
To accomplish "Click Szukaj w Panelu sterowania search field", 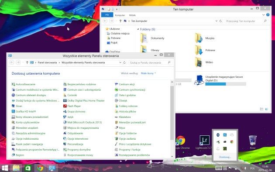I will (150, 62).
